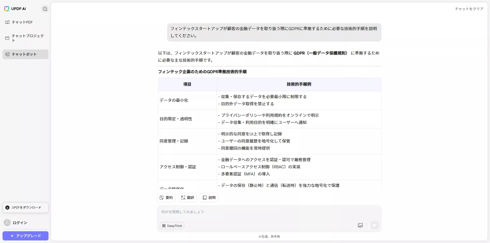
Task: Click text 金融データへのアクセスを認証・認可で厳格管理
Action: pyautogui.click(x=266, y=160)
